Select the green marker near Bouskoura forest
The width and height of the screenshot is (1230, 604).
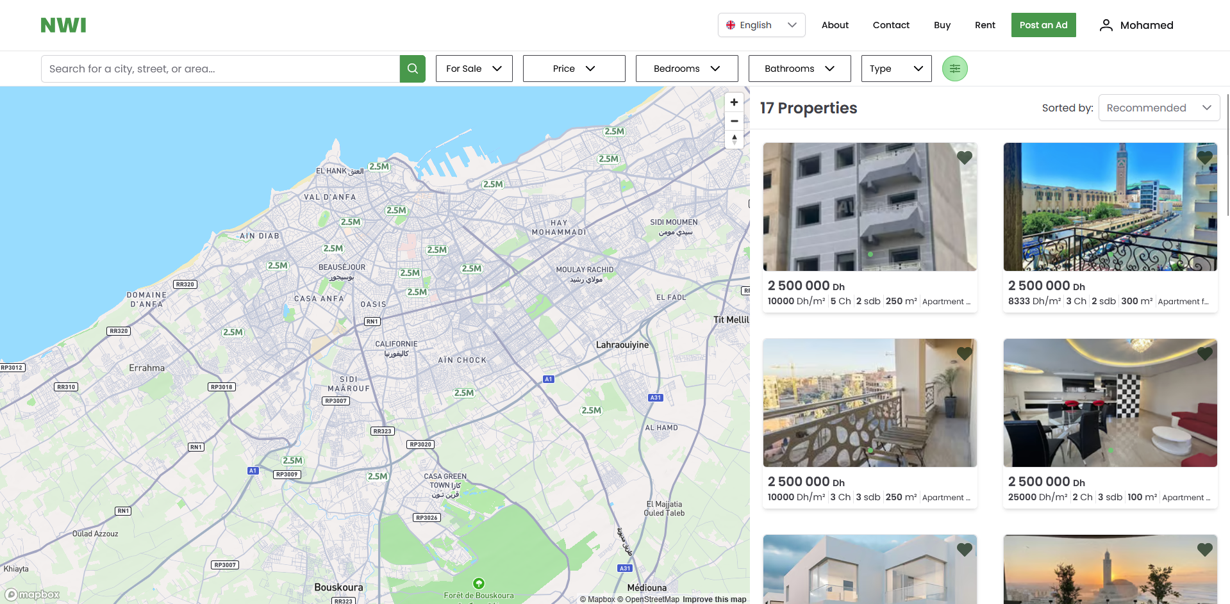pos(479,584)
